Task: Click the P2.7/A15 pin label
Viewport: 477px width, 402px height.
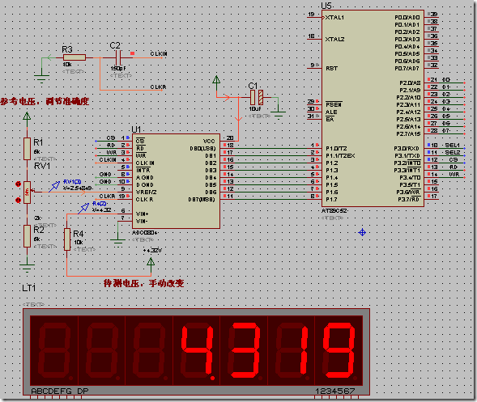Action: click(x=408, y=134)
